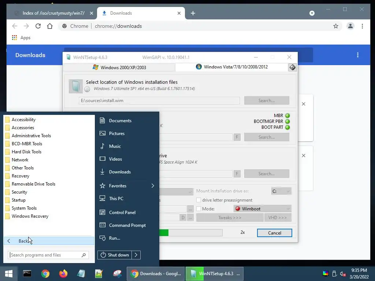Screen dimensions: 375x281
Task: Open Other Tools folder
Action: coord(22,168)
